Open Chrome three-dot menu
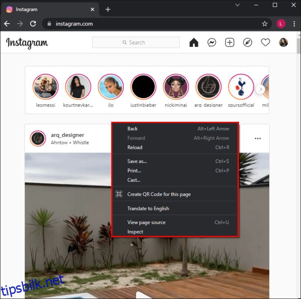 pos(294,24)
